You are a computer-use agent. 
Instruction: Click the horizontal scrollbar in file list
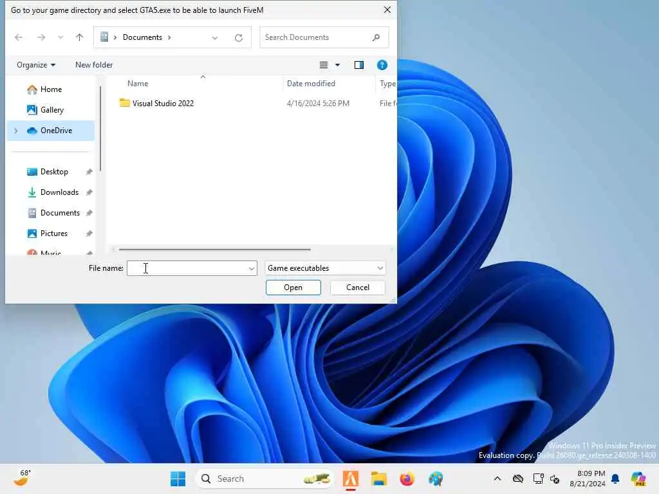pyautogui.click(x=215, y=250)
